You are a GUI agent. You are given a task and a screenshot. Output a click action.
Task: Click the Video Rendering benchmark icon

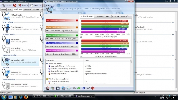(6, 28)
